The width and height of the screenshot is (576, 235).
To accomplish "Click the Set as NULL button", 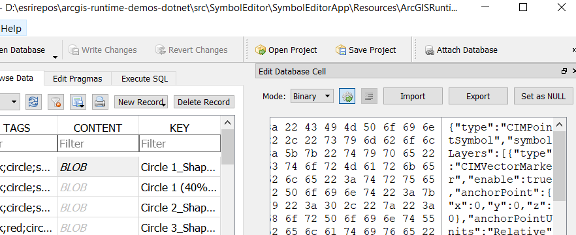I will click(x=543, y=96).
